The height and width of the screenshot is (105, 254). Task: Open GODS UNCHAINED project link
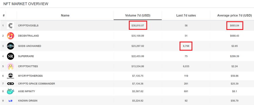30,46
